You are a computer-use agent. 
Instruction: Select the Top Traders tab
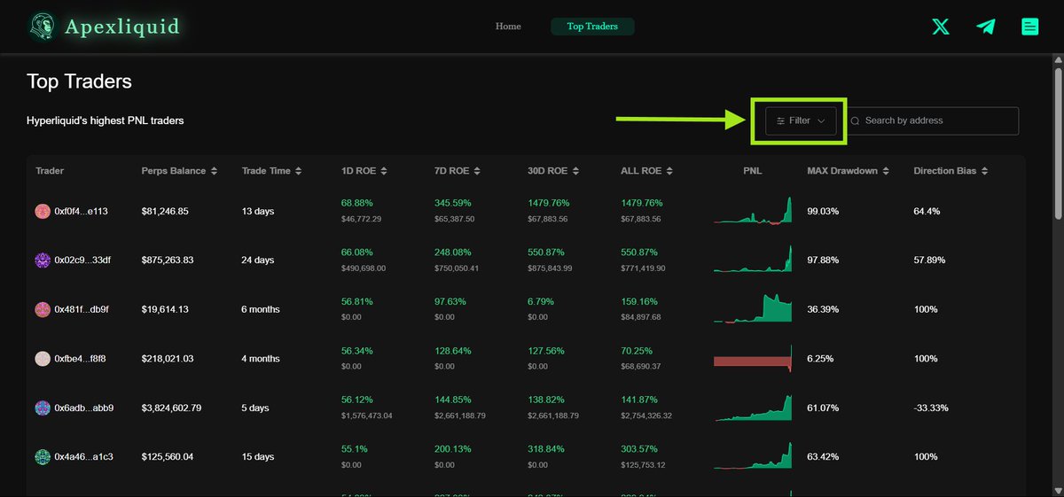pyautogui.click(x=592, y=27)
